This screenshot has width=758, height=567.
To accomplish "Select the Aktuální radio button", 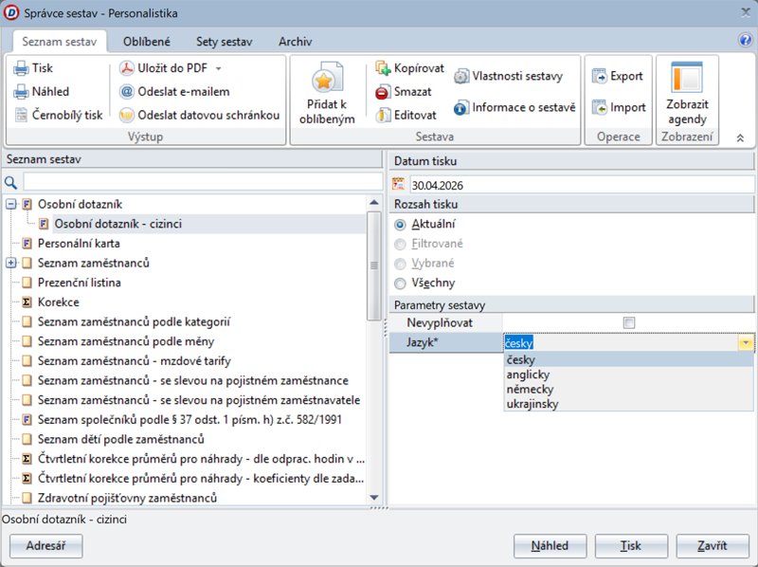I will (400, 225).
